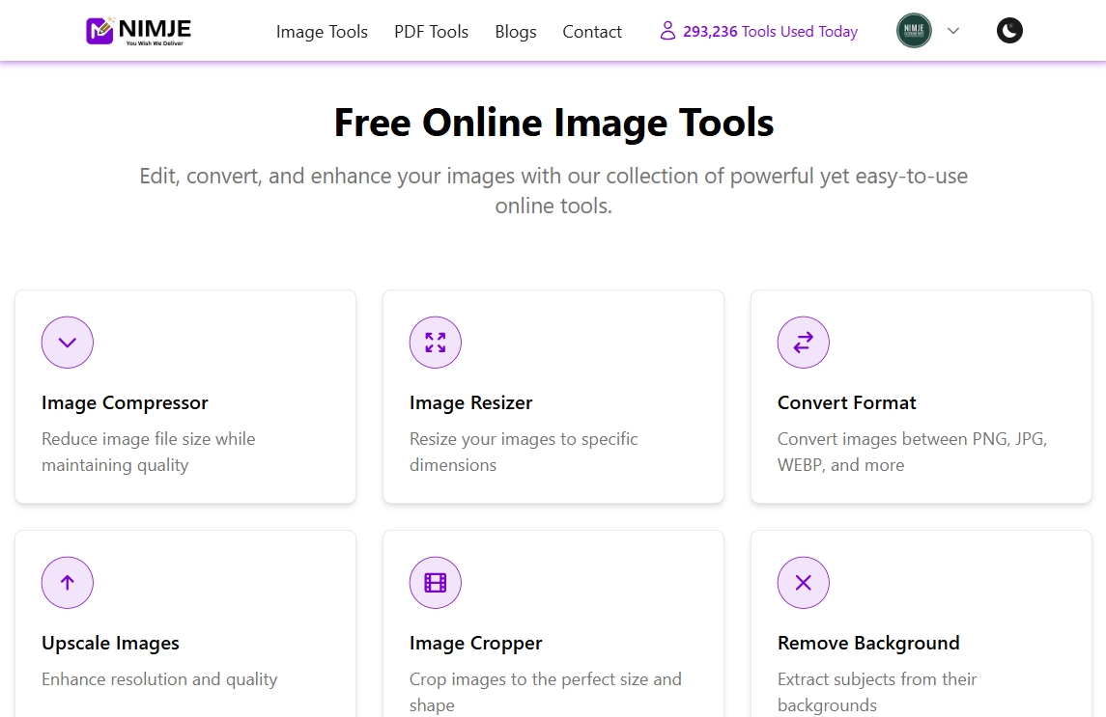Image resolution: width=1106 pixels, height=717 pixels.
Task: Toggle dark mode with the moon button
Action: click(1008, 30)
